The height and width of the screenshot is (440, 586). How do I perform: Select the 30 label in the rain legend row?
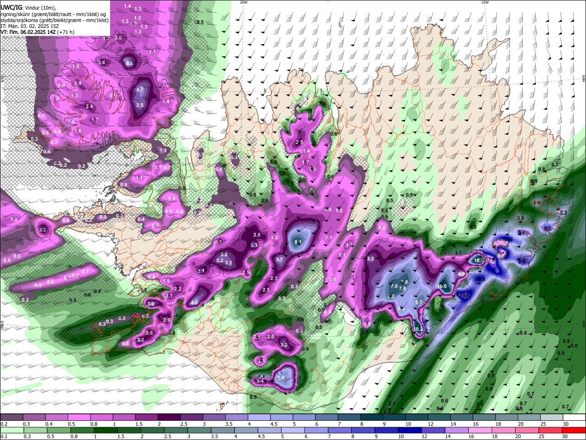pyautogui.click(x=565, y=437)
